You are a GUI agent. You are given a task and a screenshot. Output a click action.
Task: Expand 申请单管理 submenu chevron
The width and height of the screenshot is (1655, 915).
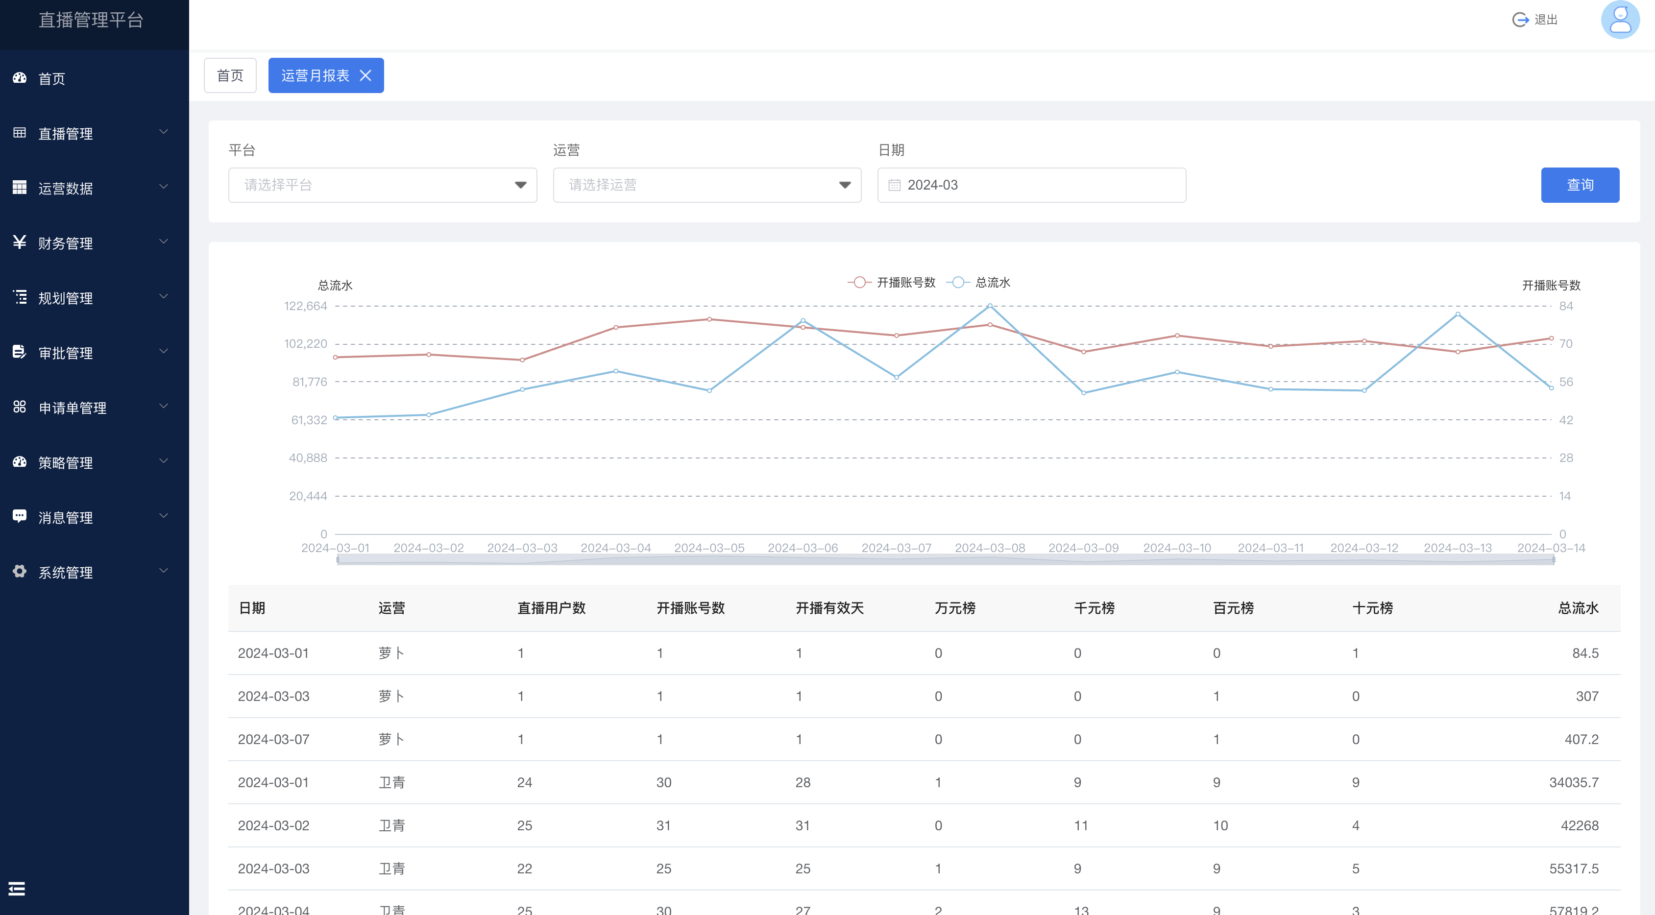[x=163, y=407]
